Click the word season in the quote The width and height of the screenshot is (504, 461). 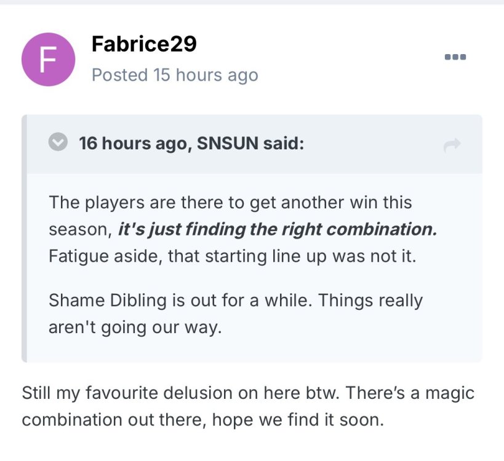78,229
